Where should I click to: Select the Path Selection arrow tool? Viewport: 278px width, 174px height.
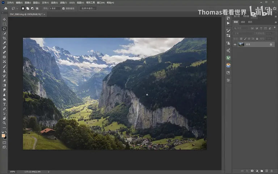point(4,113)
